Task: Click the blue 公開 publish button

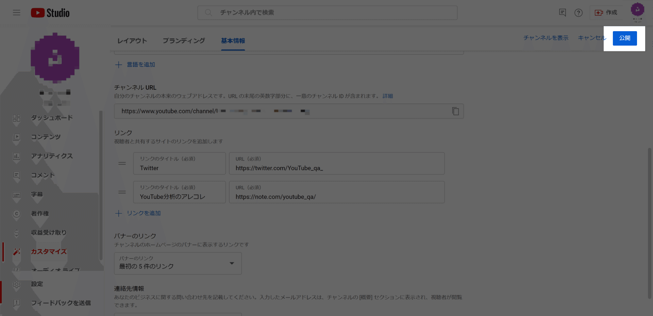Action: [625, 38]
